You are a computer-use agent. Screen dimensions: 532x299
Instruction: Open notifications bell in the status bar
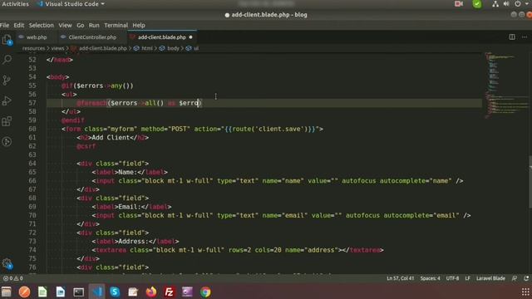(526, 278)
